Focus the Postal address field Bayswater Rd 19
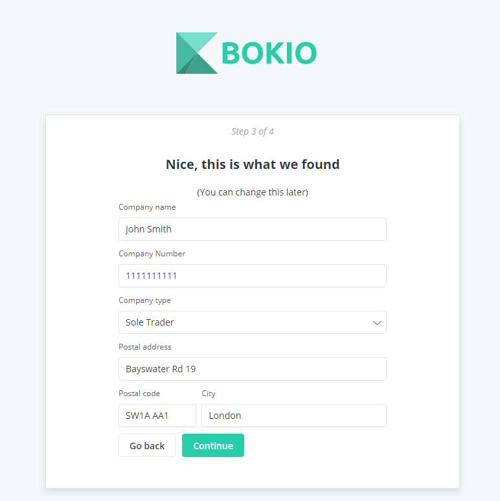This screenshot has width=500, height=501. [253, 369]
